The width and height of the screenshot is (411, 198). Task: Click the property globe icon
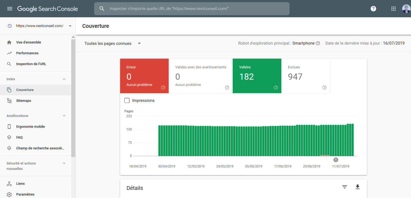[10, 26]
